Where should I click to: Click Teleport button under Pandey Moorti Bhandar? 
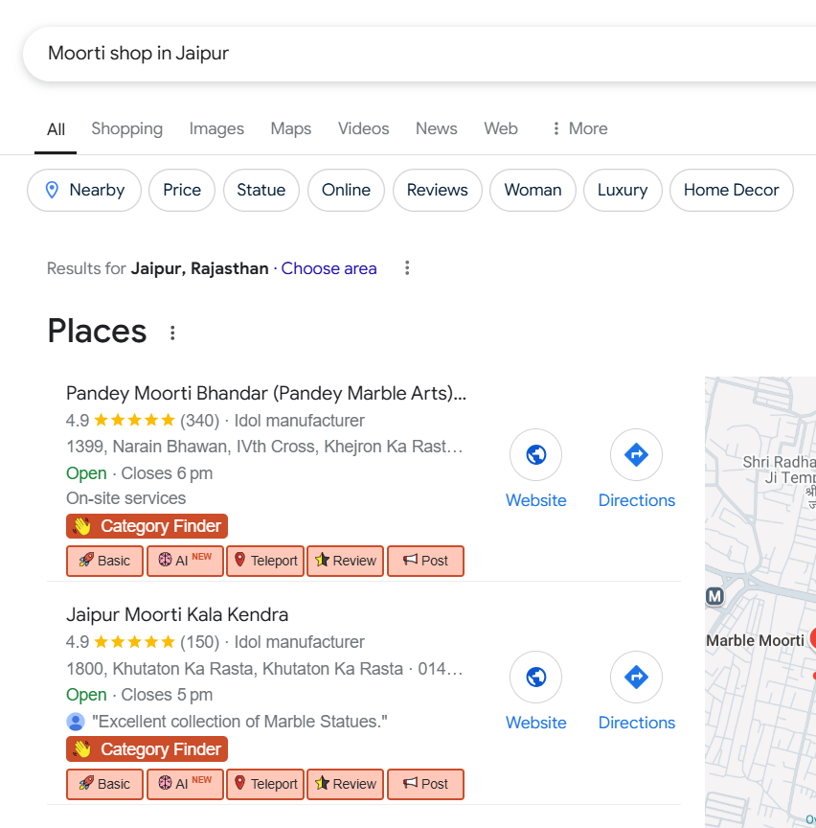pyautogui.click(x=265, y=561)
